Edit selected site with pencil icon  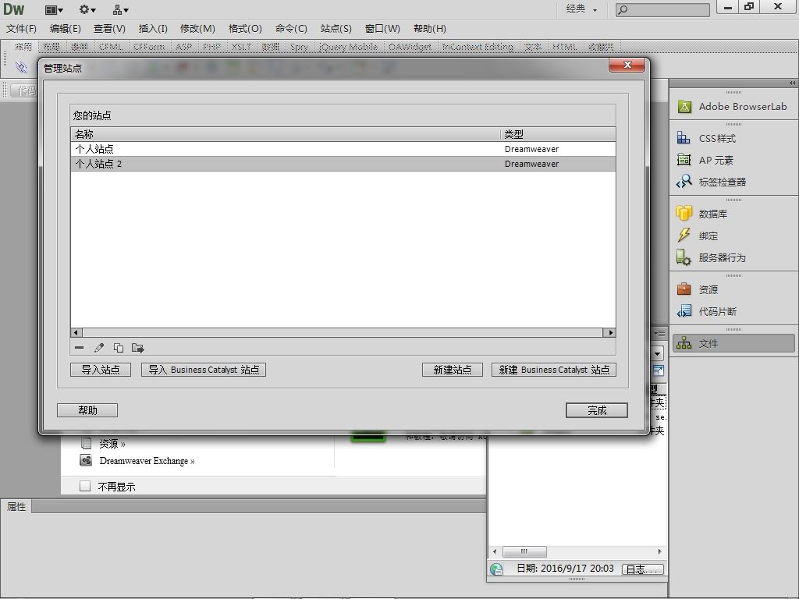(x=99, y=348)
